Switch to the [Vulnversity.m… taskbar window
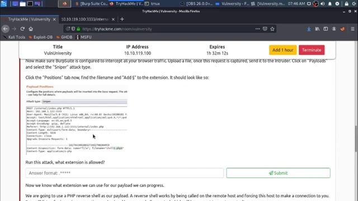The image size is (358, 201). point(268,4)
